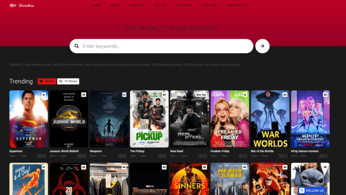
Task: Go to the Top IMDB page
Action: 210,5
